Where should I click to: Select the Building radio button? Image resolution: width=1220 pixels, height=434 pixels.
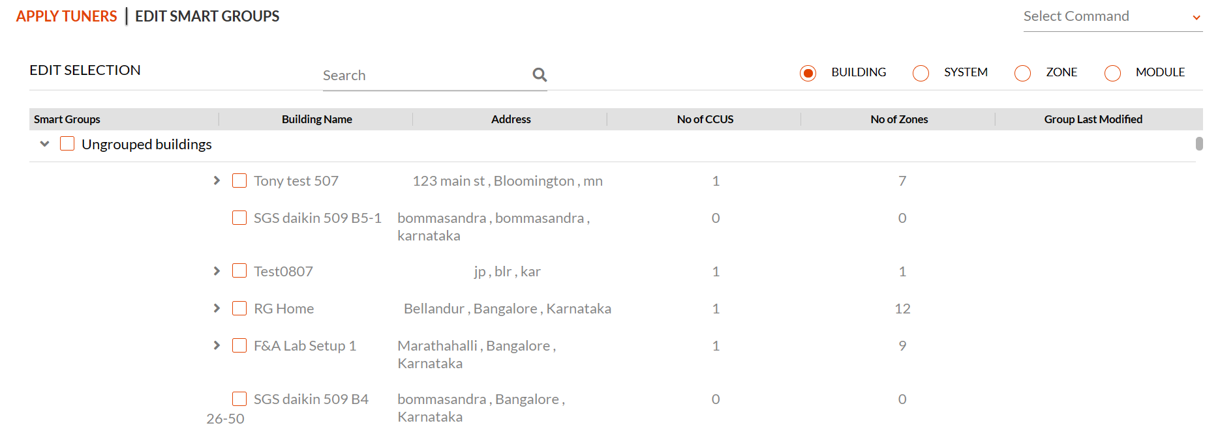coord(808,73)
